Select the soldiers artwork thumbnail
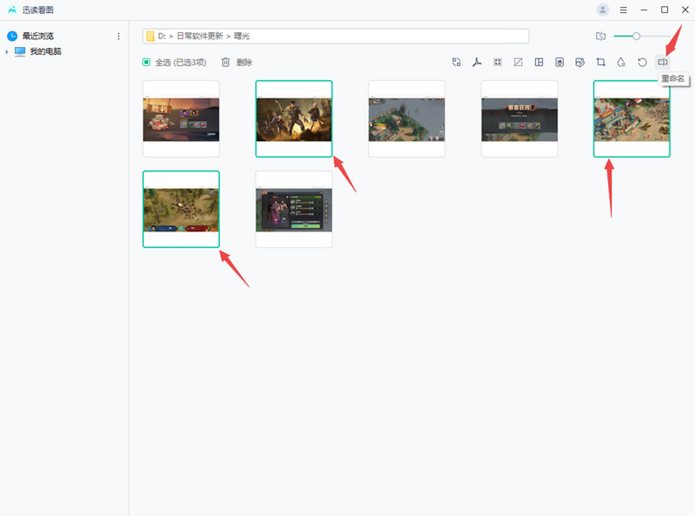Viewport: 695px width, 516px height. point(294,119)
